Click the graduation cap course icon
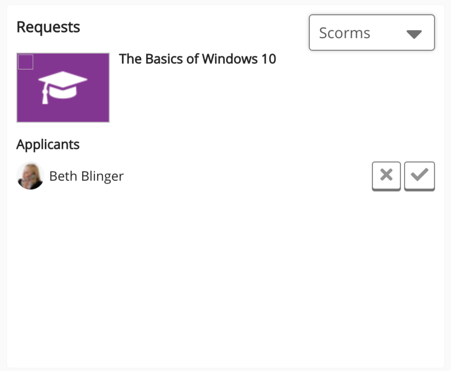The height and width of the screenshot is (371, 451). [x=63, y=87]
